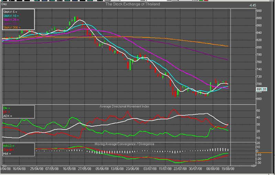Click the 22/07/08 date label
The width and height of the screenshot is (275, 175).
click(x=180, y=169)
